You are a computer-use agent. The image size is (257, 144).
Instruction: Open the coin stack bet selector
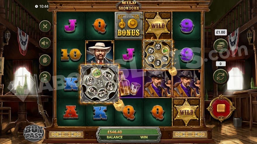[x=221, y=46]
